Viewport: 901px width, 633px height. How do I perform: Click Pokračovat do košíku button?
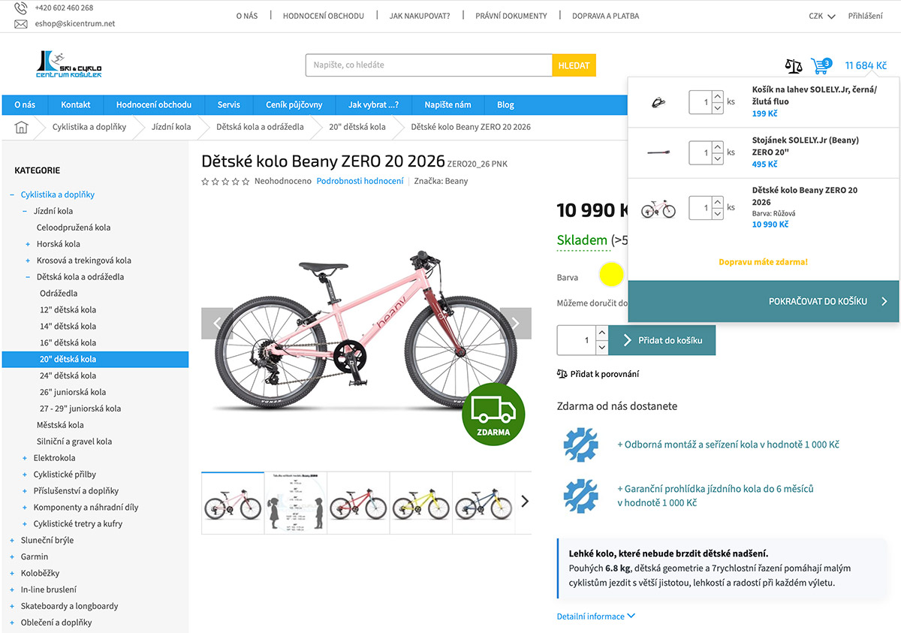763,301
